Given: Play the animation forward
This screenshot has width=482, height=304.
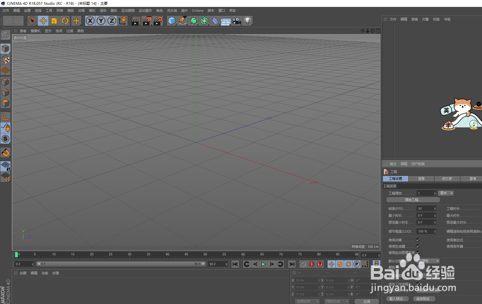Looking at the screenshot, I should click(264, 264).
